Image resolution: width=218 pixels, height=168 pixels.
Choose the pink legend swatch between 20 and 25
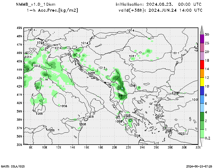(x=202, y=48)
